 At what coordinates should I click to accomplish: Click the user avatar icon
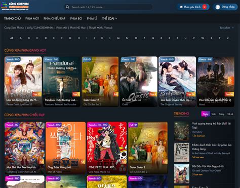click(218, 7)
